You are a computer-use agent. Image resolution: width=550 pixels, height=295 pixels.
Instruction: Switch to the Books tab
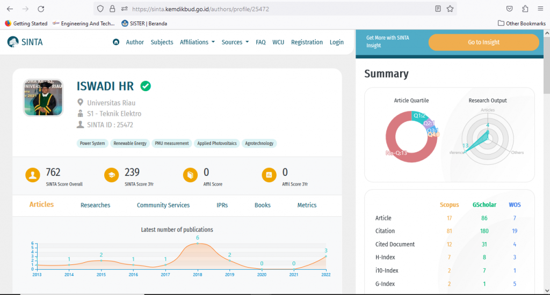pyautogui.click(x=262, y=205)
